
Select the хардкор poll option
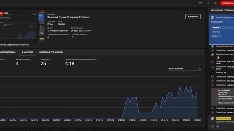(x=222, y=28)
